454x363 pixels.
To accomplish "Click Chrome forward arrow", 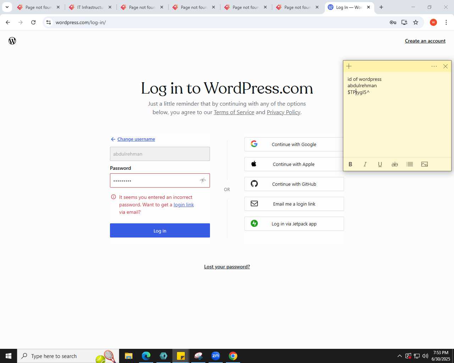I will (21, 22).
